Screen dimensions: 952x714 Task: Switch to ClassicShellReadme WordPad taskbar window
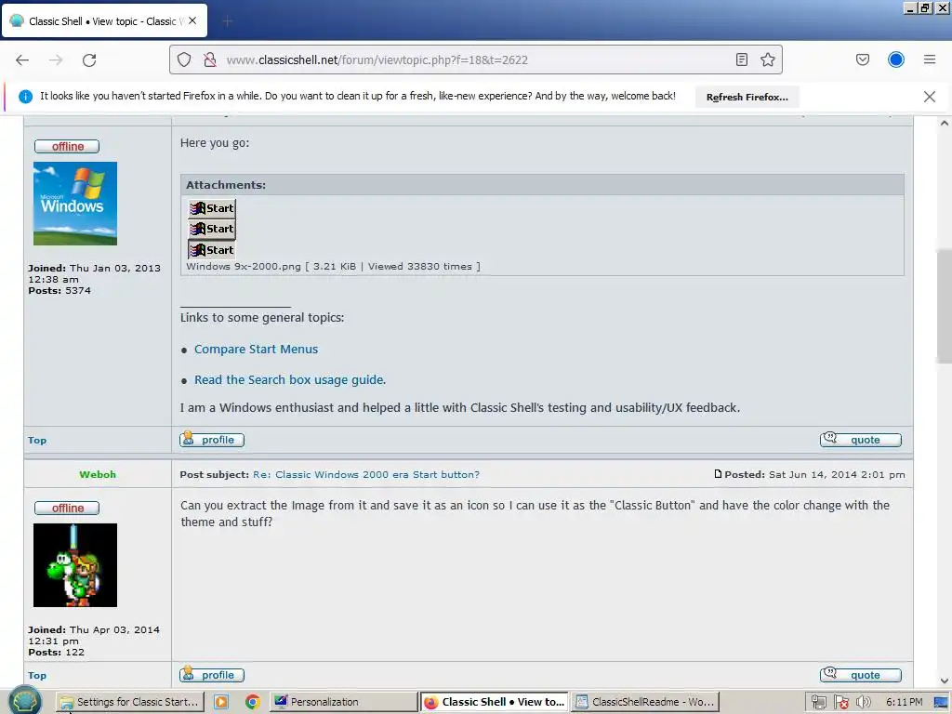pyautogui.click(x=645, y=702)
